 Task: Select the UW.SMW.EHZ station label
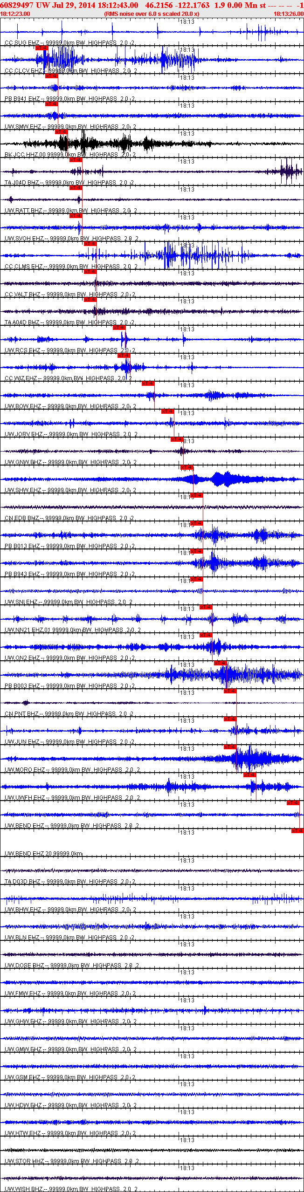tap(70, 127)
